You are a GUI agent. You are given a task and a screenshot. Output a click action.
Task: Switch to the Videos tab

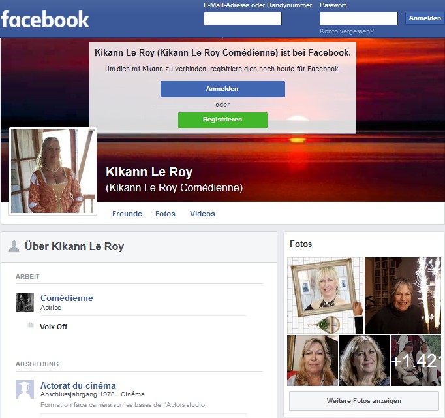[x=202, y=214]
